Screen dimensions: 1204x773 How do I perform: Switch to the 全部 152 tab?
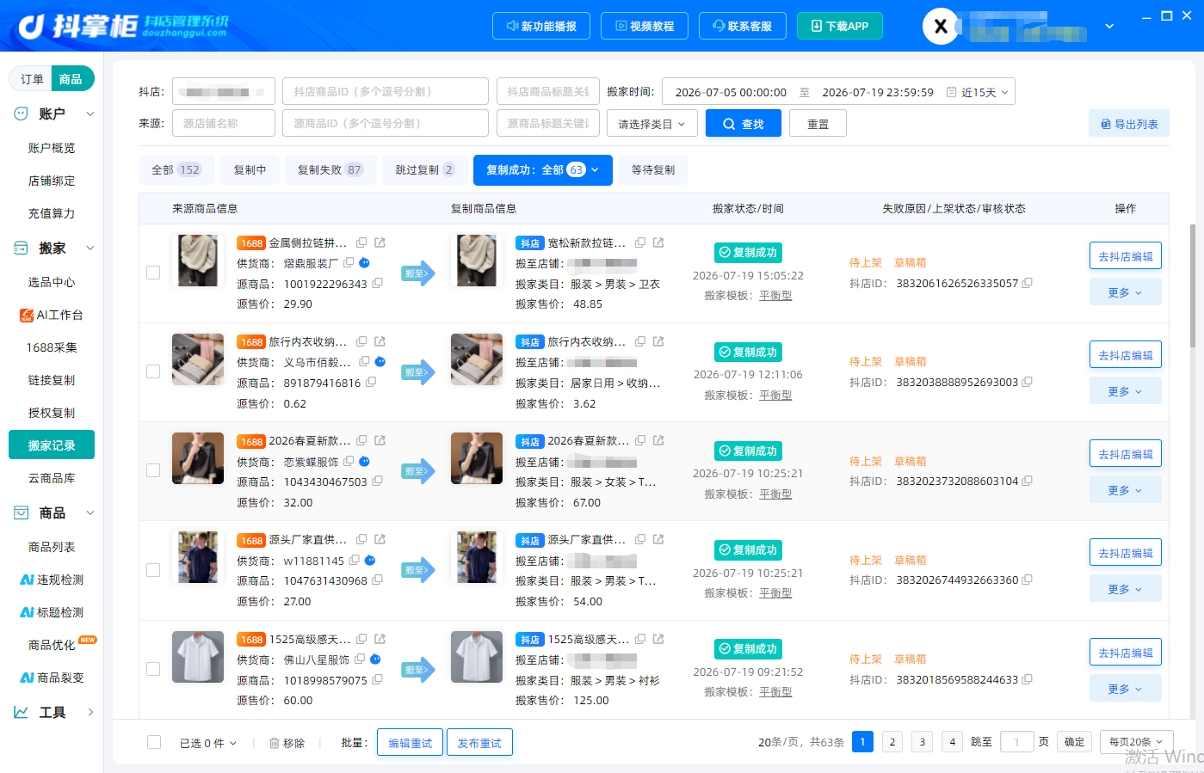click(x=176, y=170)
